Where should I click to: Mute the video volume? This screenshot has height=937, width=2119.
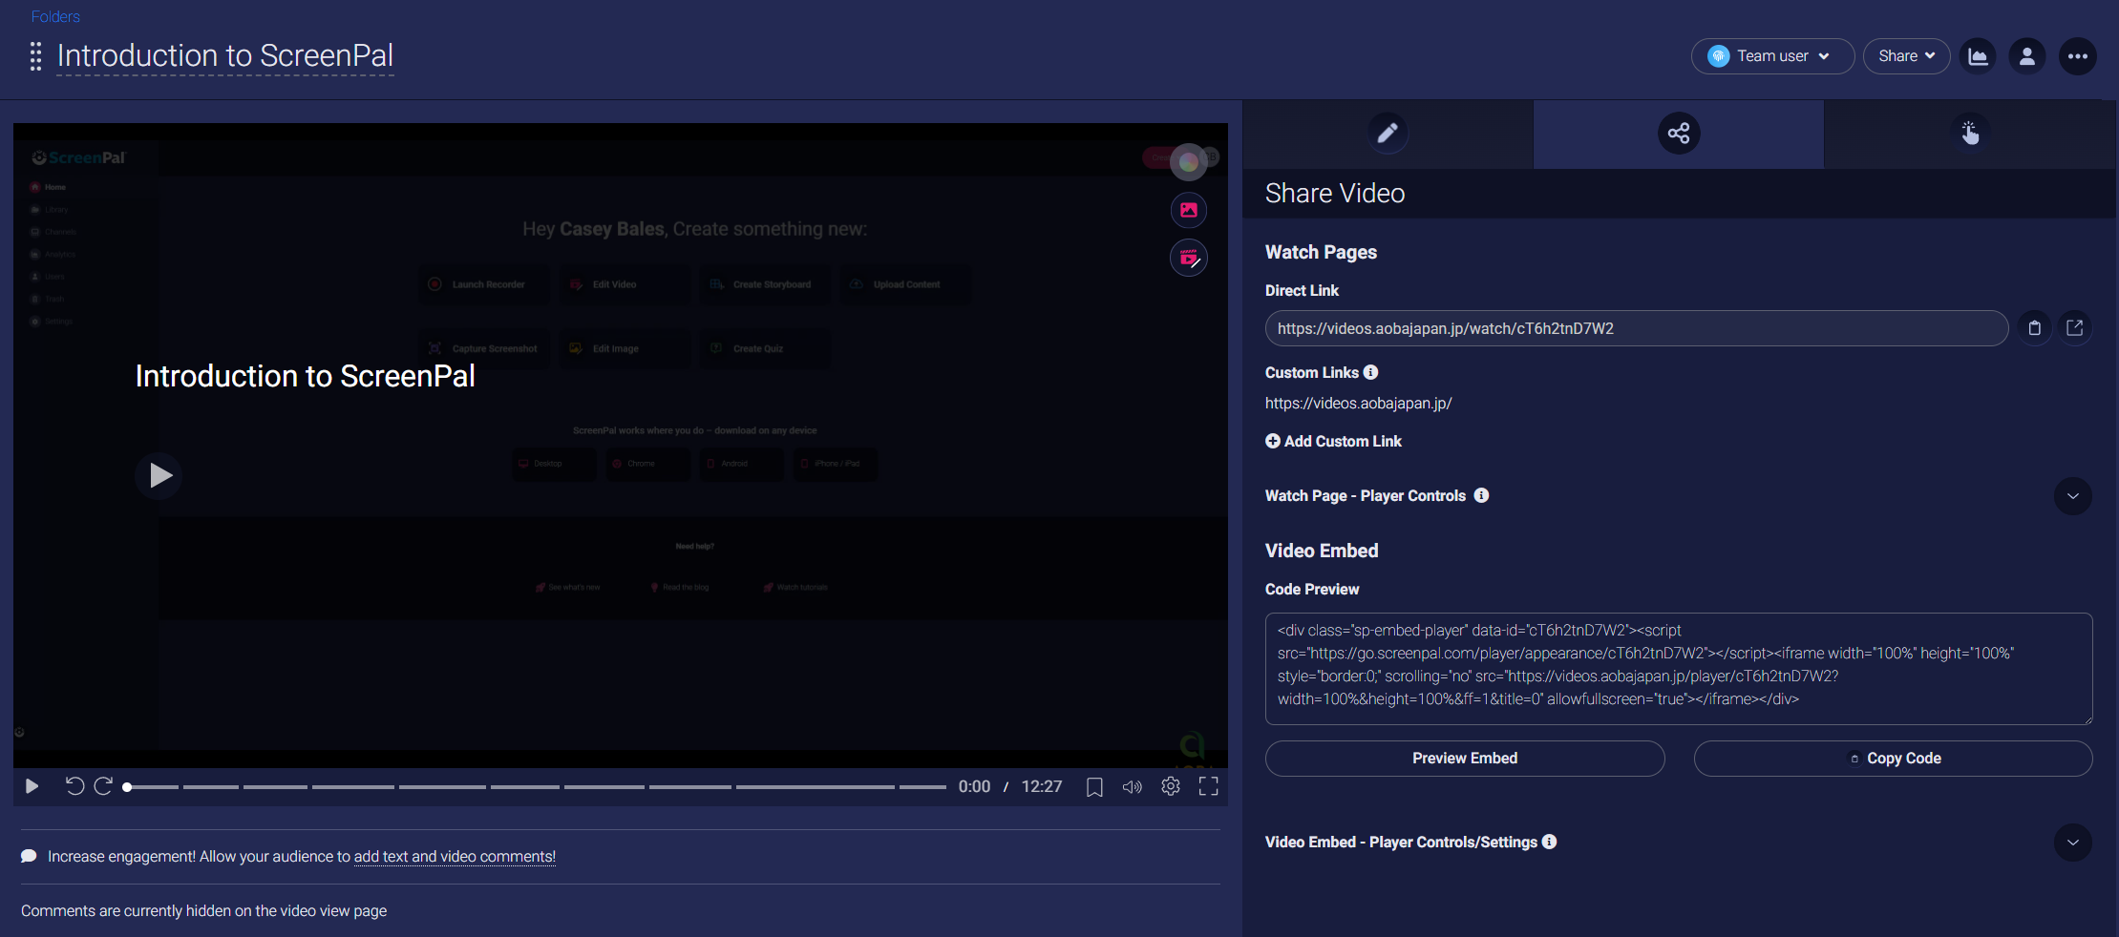pyautogui.click(x=1132, y=787)
